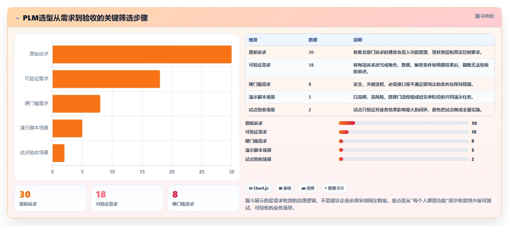509x226 pixels.
Task: Click the 说明 table column header
Action: 358,40
